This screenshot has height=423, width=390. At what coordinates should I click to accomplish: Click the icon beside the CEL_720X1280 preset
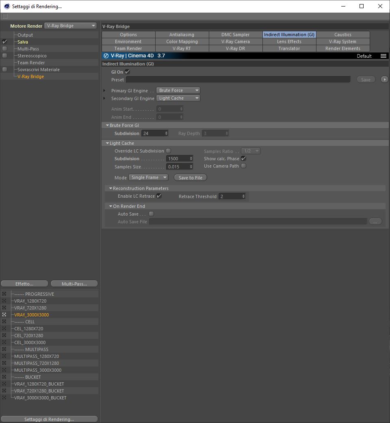[4, 335]
